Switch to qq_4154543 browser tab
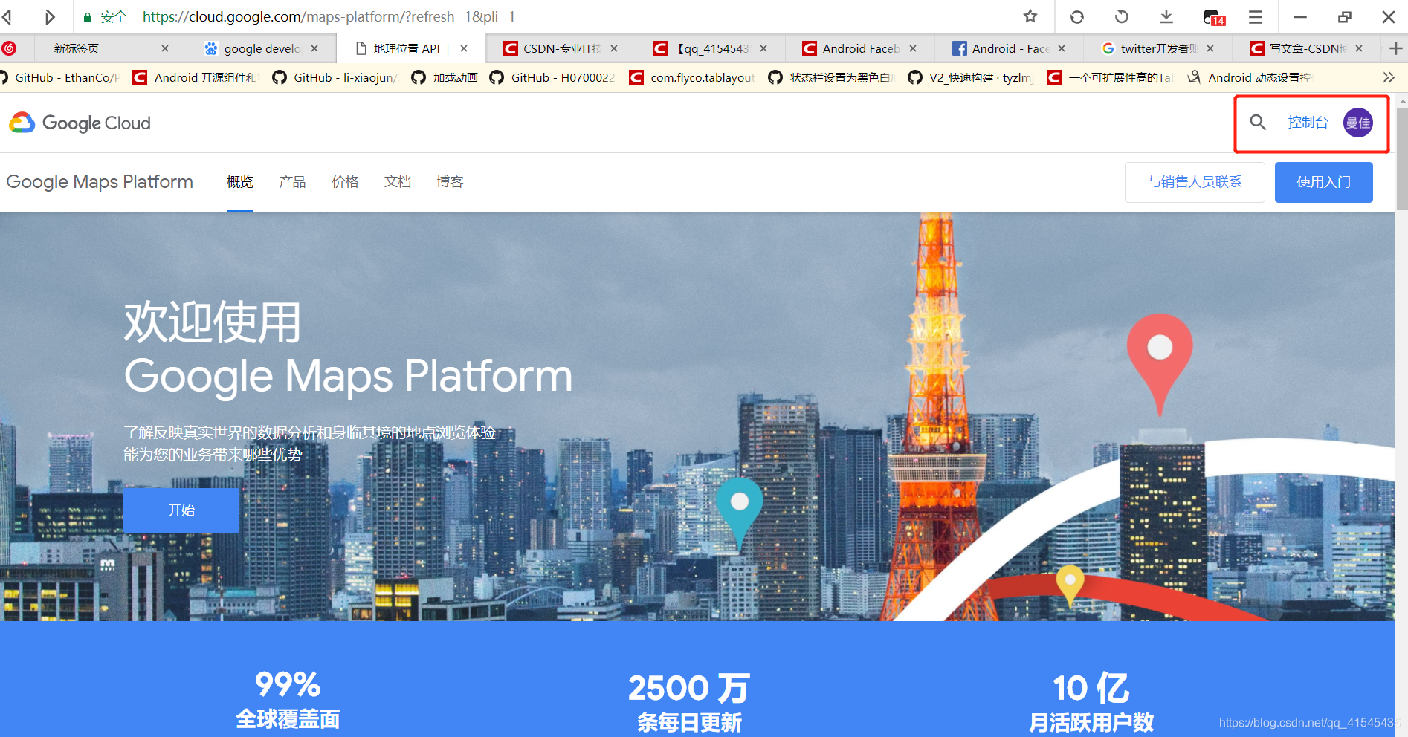 [712, 48]
